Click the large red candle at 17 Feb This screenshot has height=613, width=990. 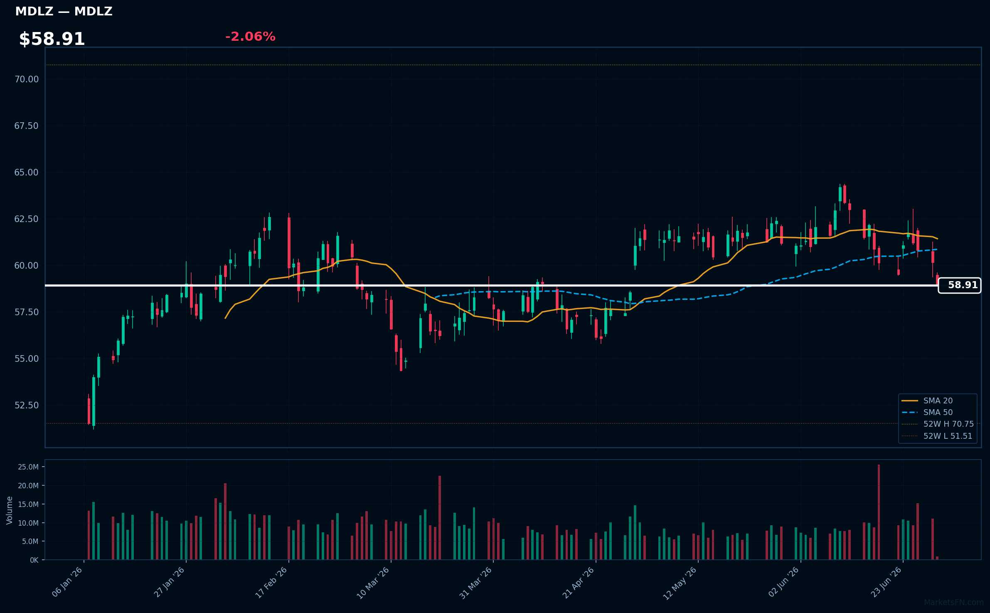coord(289,243)
